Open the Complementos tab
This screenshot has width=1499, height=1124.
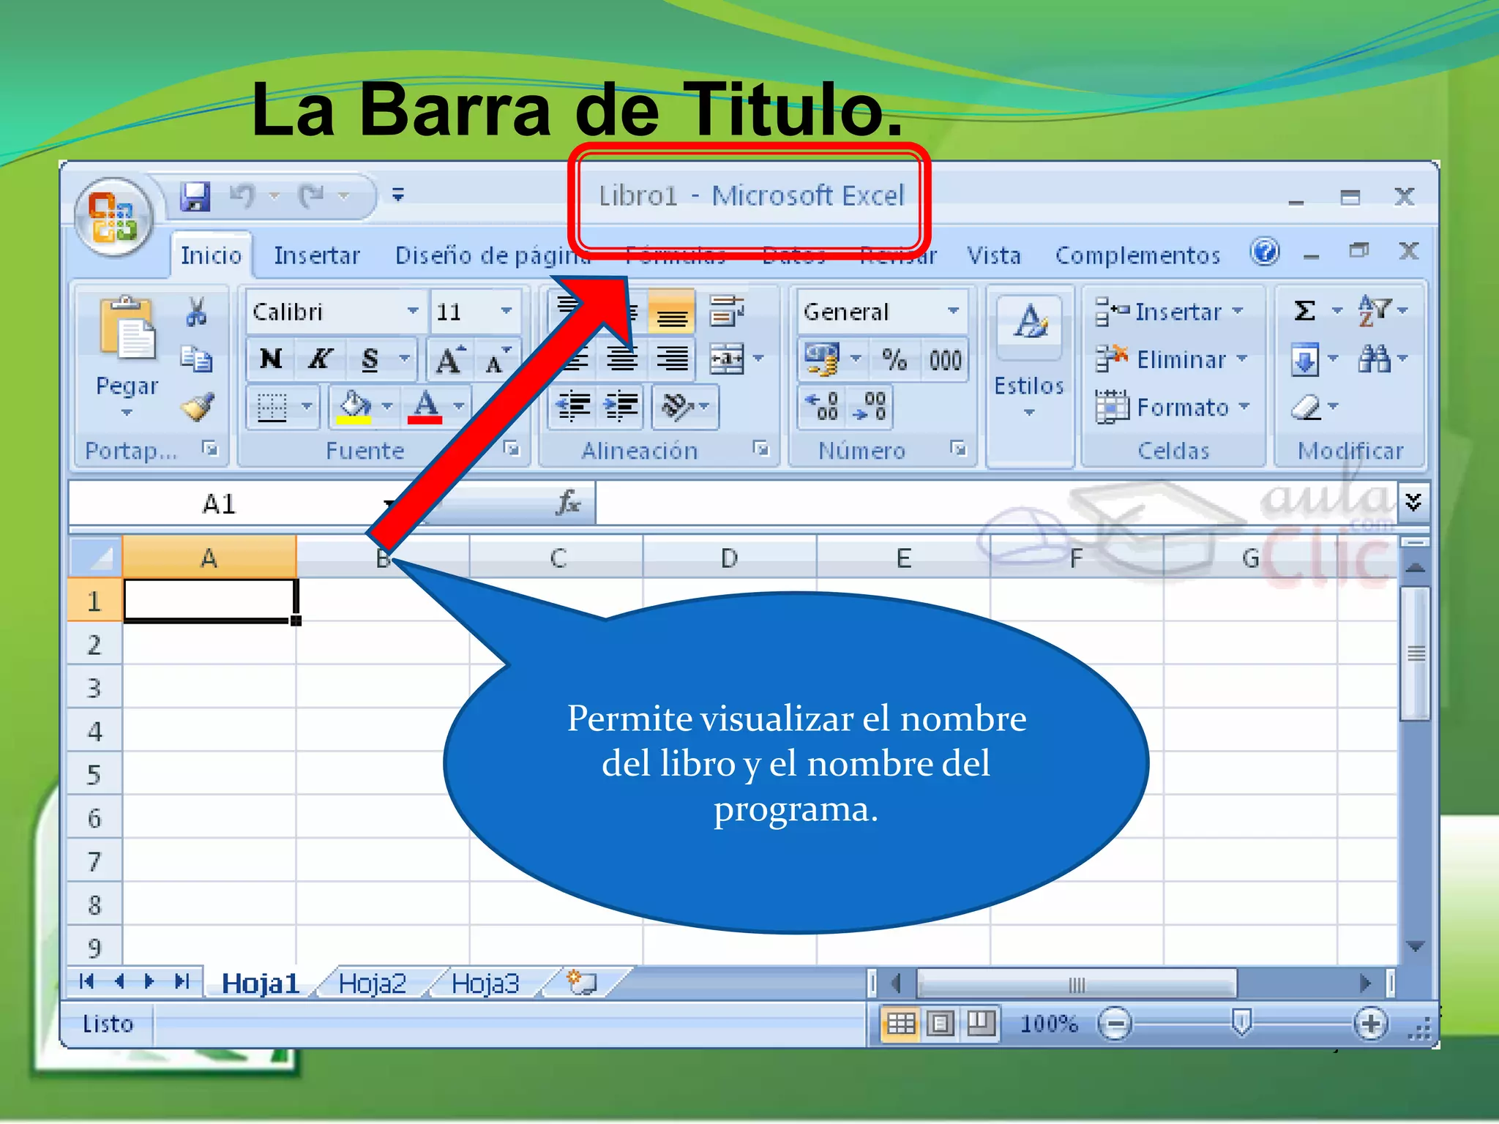pos(1137,255)
